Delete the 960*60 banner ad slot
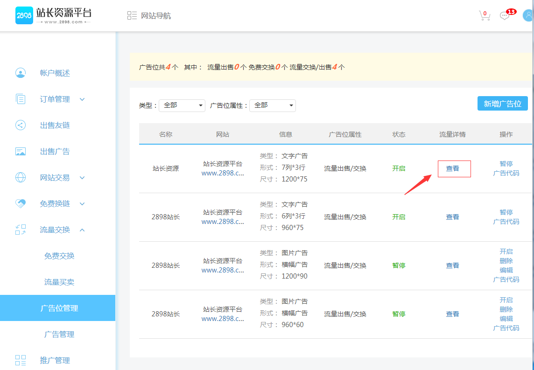534x370 pixels. pyautogui.click(x=506, y=309)
